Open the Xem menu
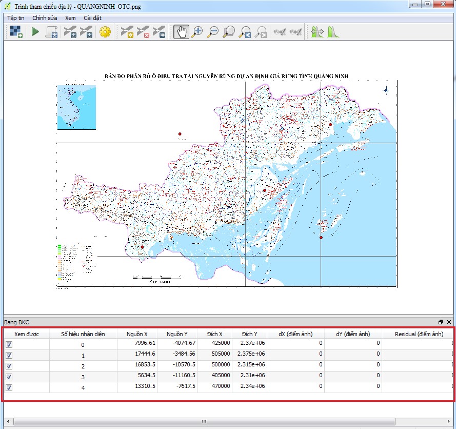Viewport: 456px width, 429px height. pyautogui.click(x=70, y=18)
